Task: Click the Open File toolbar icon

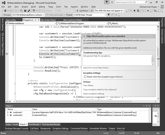Action: [21, 11]
